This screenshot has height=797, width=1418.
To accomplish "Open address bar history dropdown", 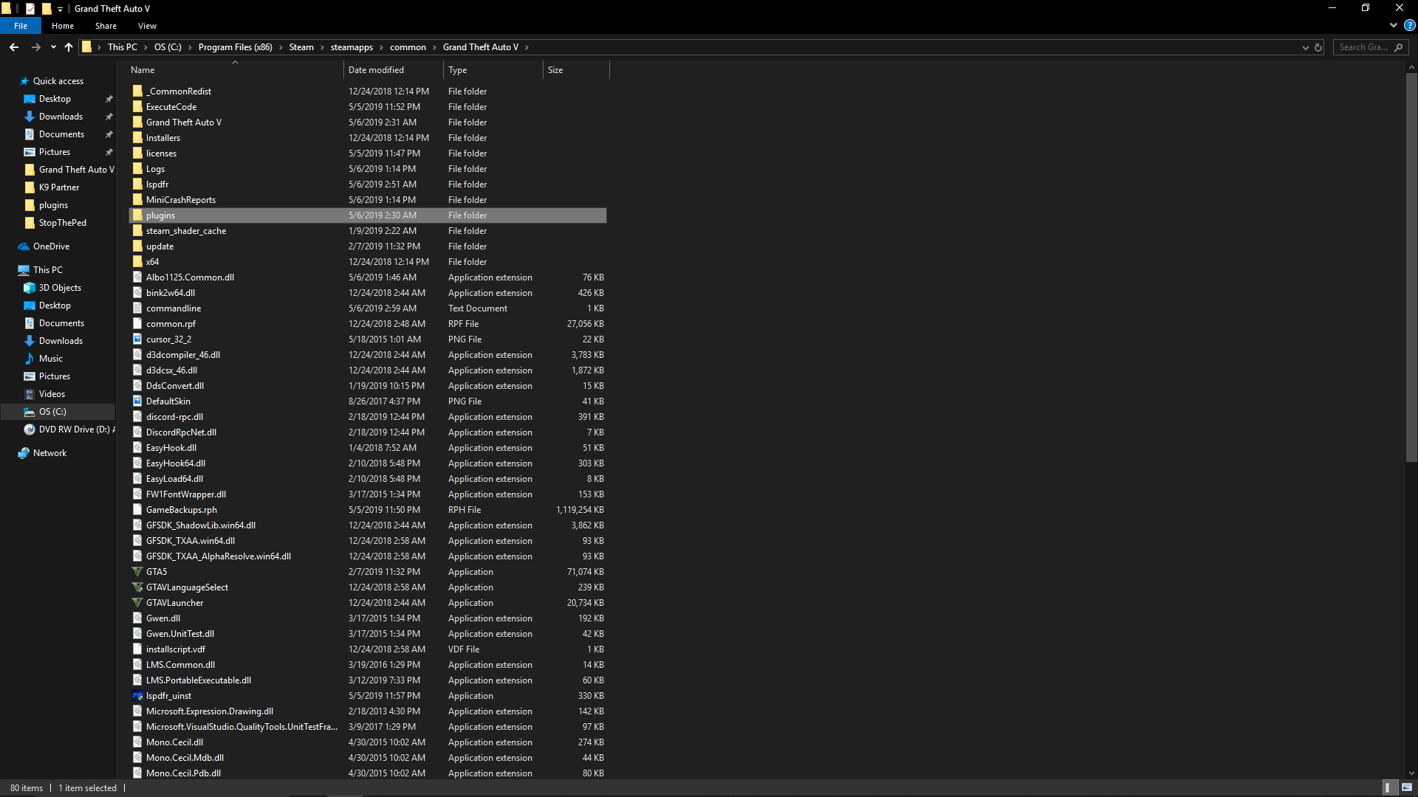I will (x=1305, y=47).
